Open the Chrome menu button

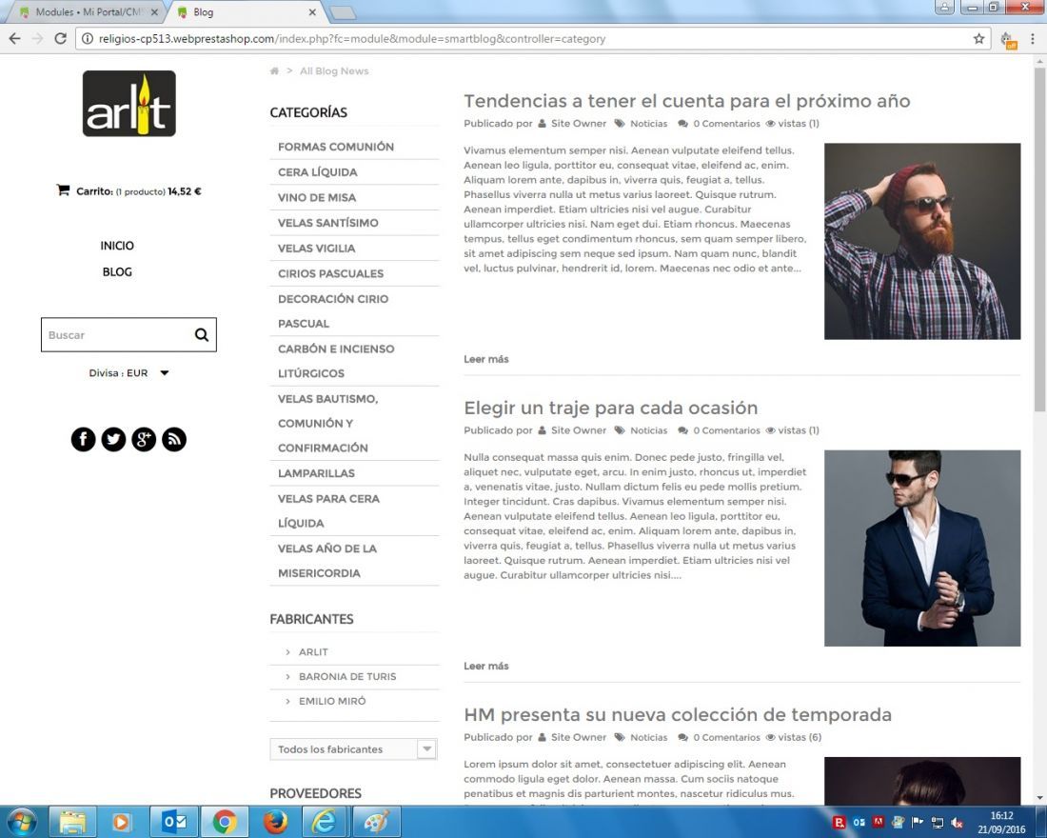[1033, 39]
